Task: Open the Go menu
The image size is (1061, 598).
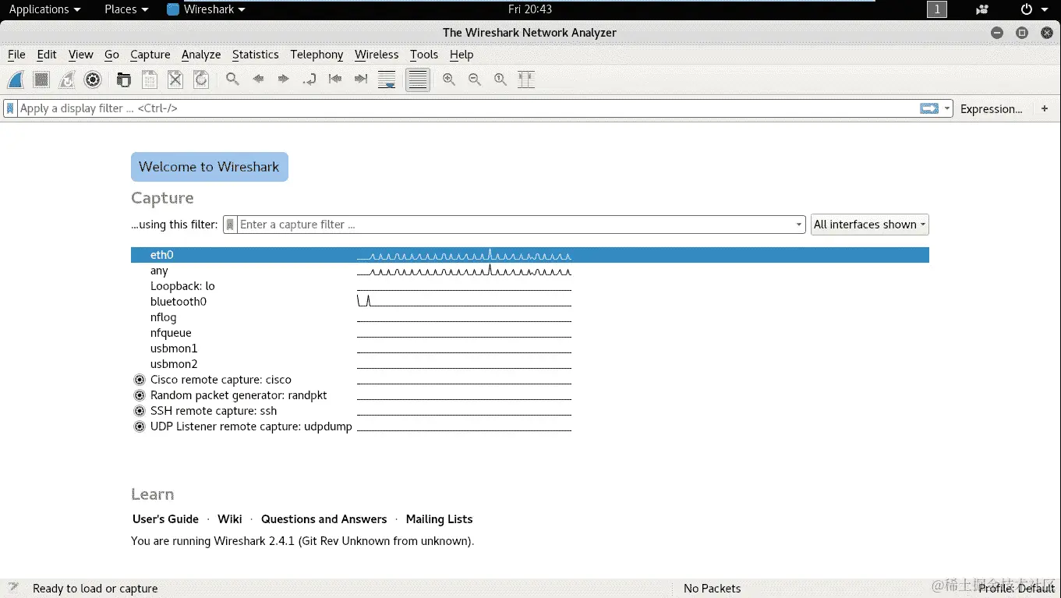Action: coord(111,55)
